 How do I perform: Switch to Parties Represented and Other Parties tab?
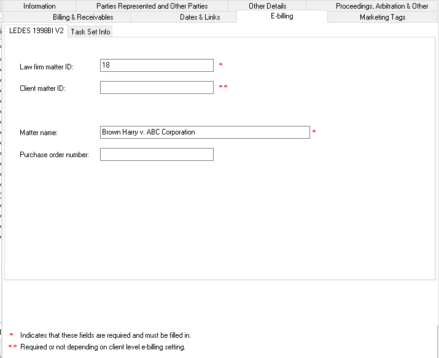click(x=152, y=6)
